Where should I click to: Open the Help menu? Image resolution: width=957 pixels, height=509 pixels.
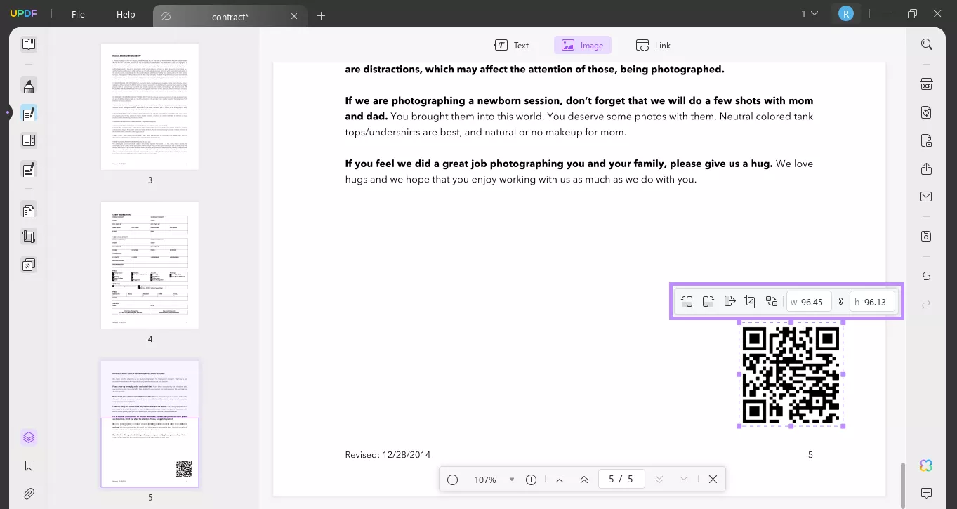point(126,14)
